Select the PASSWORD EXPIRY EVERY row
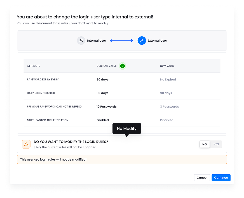Image resolution: width=244 pixels, height=198 pixels. 43,79
